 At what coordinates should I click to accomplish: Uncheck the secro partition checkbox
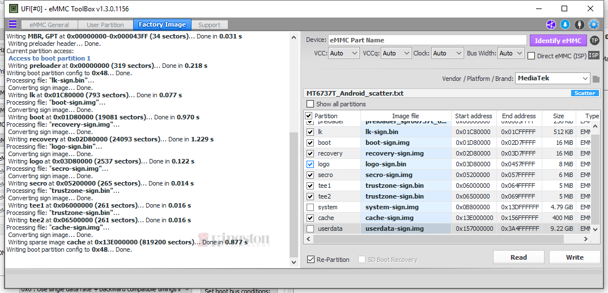coord(310,175)
